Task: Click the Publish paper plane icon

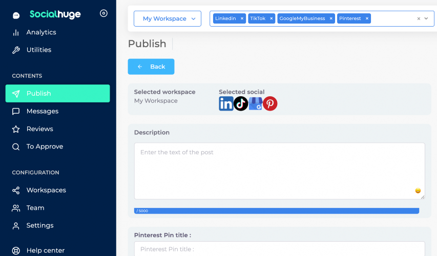Action: point(16,94)
